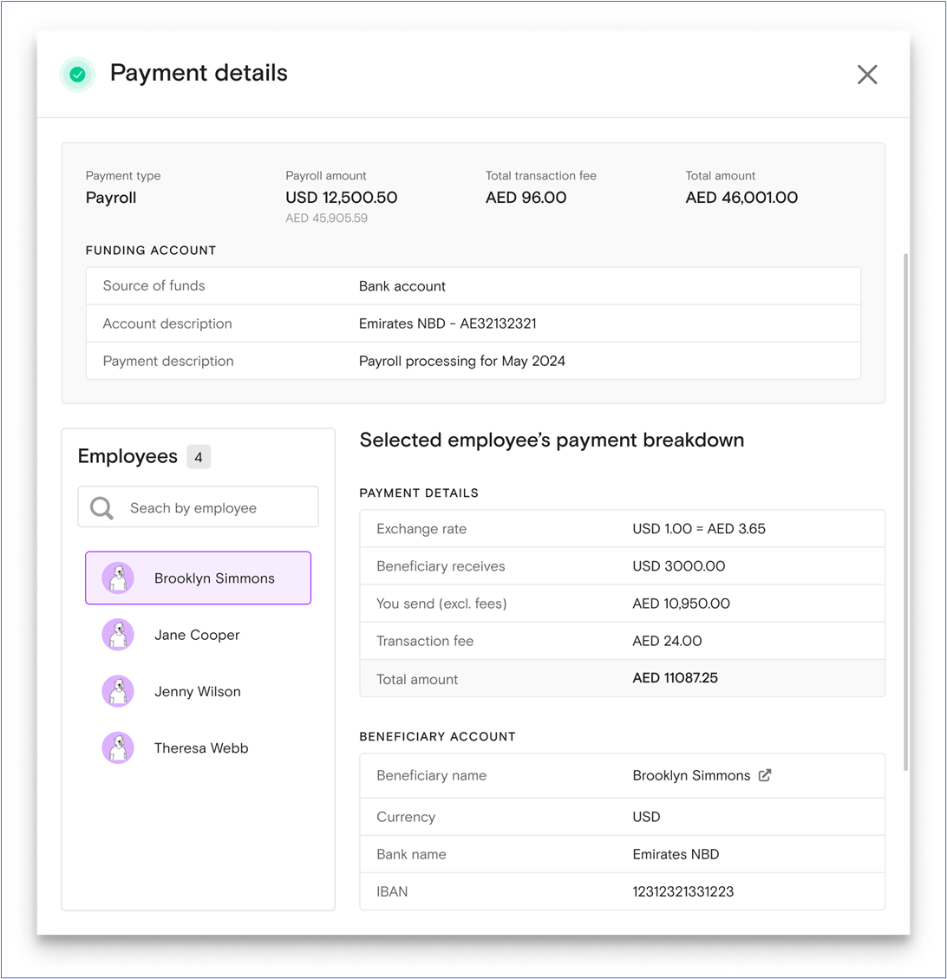This screenshot has width=947, height=979.
Task: Select Brooklyn Simmons in employee list
Action: pos(213,578)
